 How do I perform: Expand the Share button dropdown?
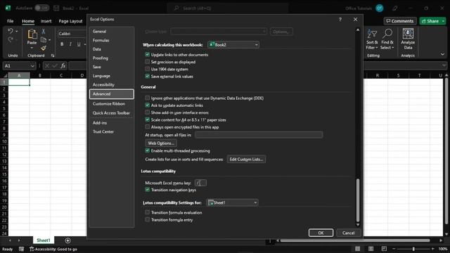[x=443, y=21]
